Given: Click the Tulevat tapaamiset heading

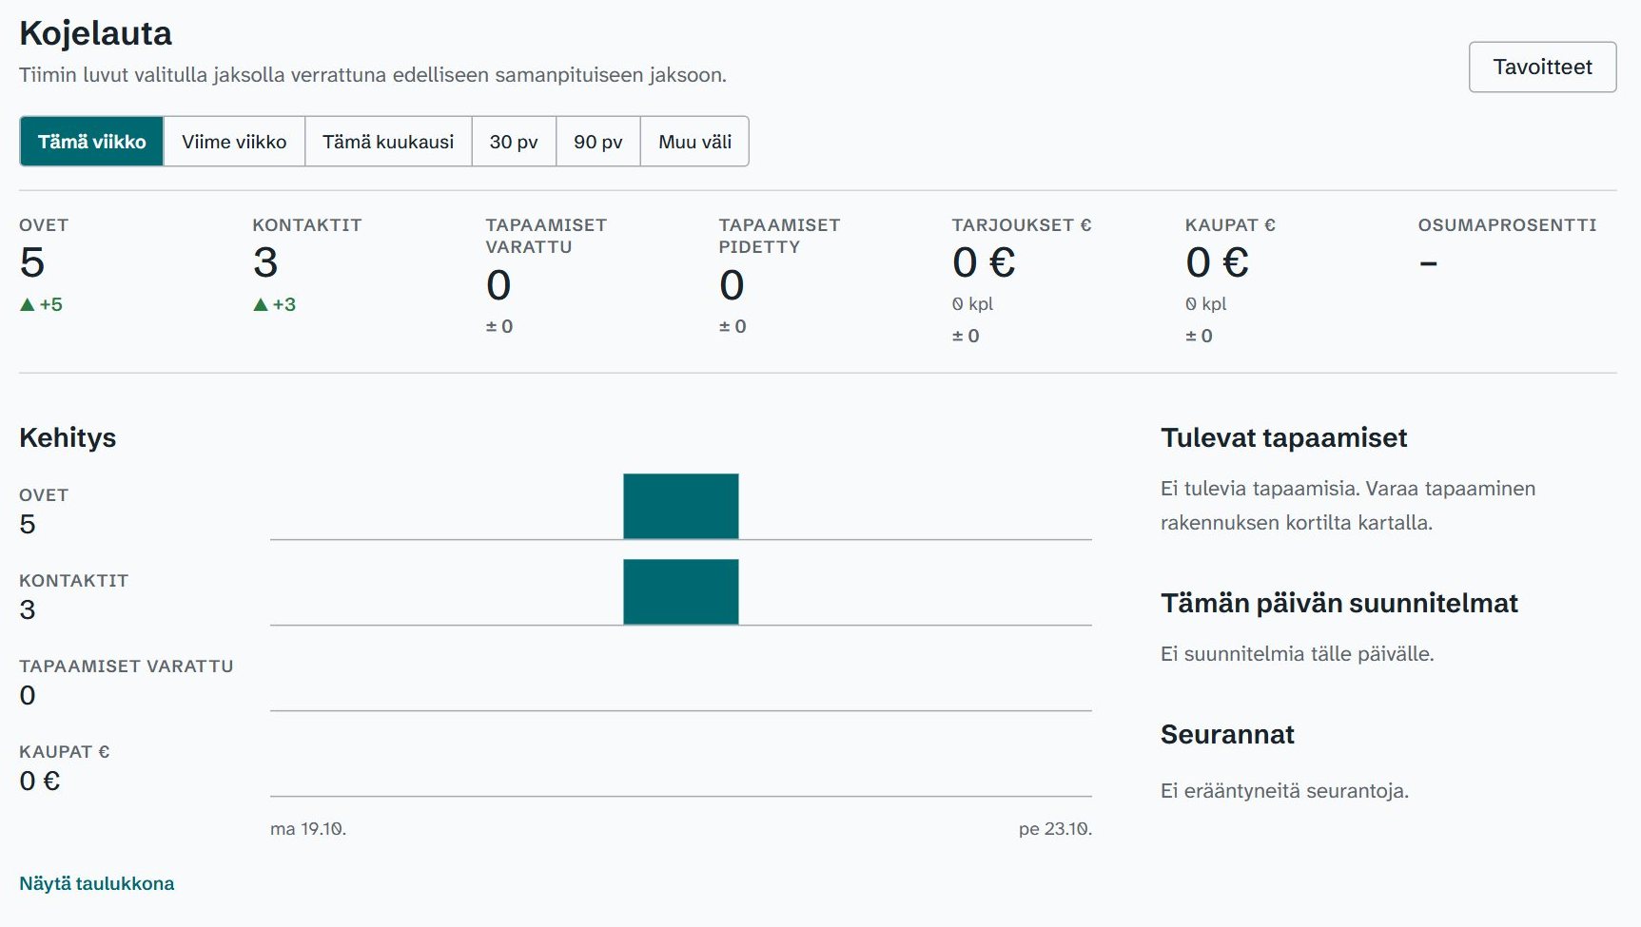Looking at the screenshot, I should (x=1283, y=437).
